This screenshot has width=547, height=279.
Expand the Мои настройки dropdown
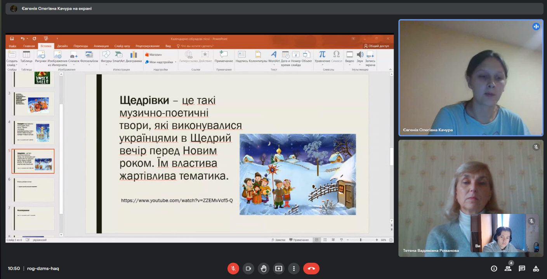pyautogui.click(x=175, y=62)
